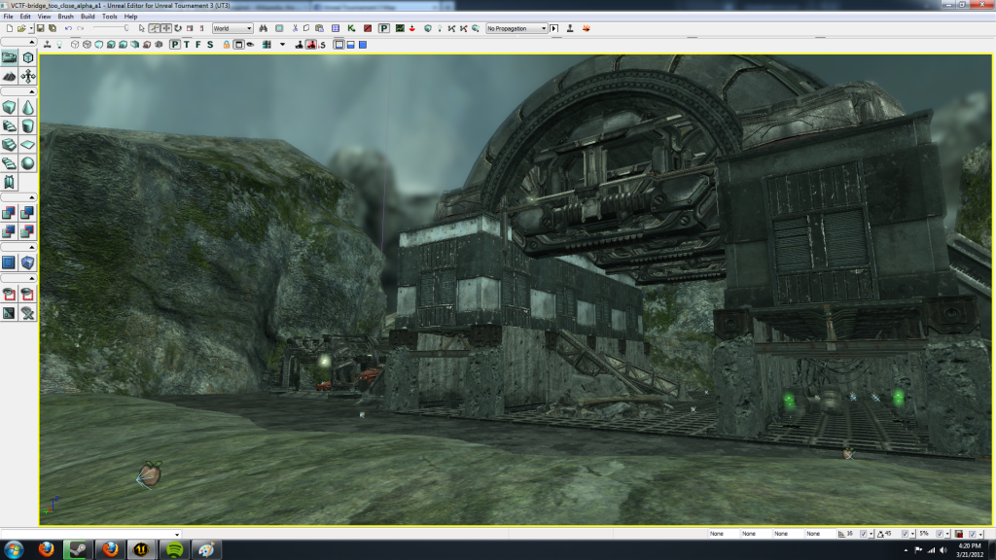Switch viewport to Perspective view (P)
This screenshot has height=560, width=996.
click(x=175, y=45)
